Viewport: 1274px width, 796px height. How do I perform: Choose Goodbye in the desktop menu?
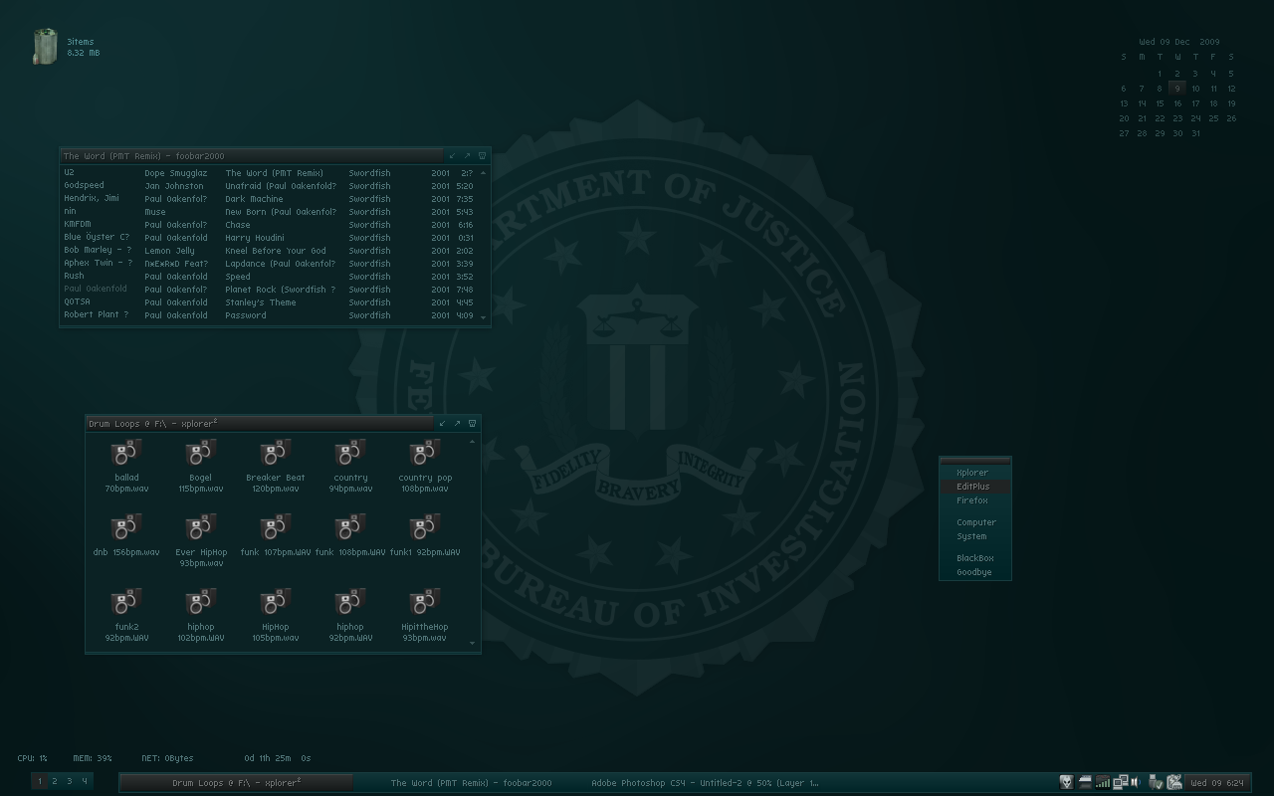(975, 572)
